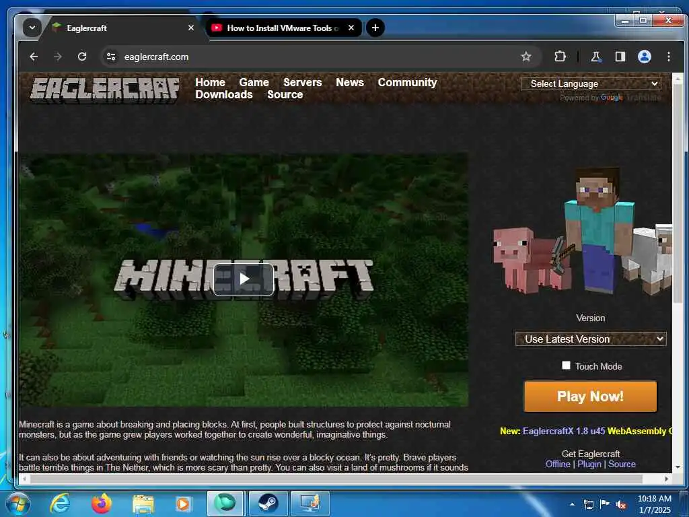Enable the Touch Mode checkbox

[x=566, y=366]
